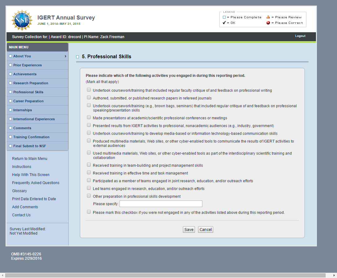Expand About You menu using chevron arrow

pyautogui.click(x=65, y=56)
